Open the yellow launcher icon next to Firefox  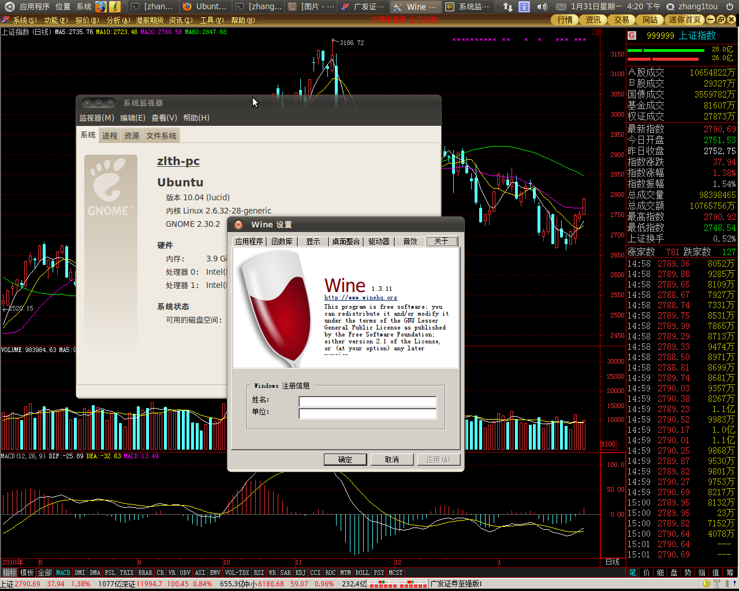115,6
